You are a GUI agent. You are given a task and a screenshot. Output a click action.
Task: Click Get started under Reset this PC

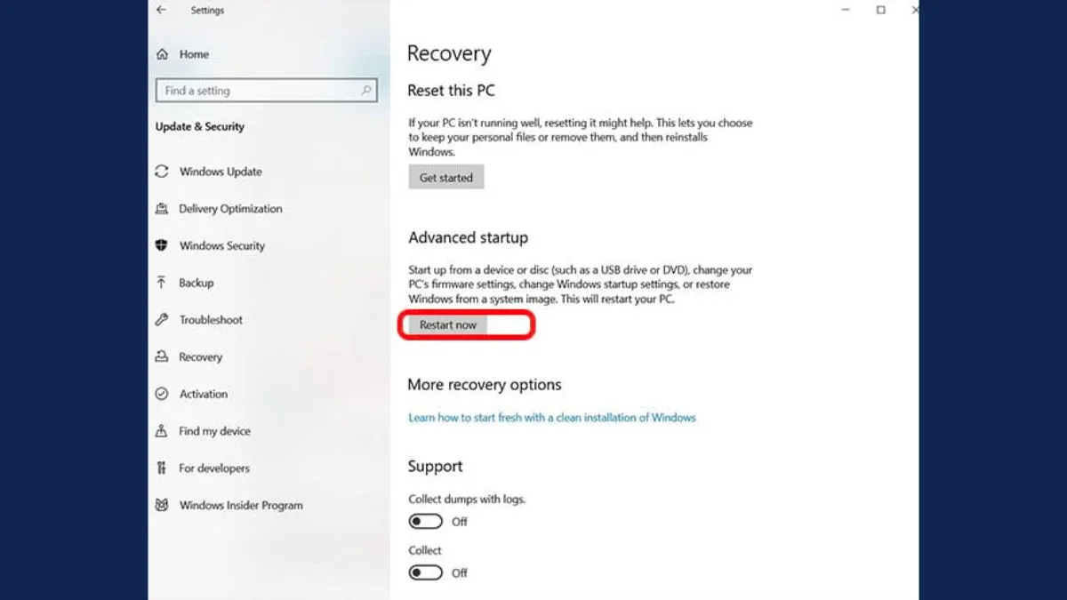point(445,177)
